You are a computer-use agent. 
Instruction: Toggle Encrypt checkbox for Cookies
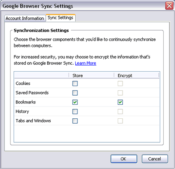pyautogui.click(x=120, y=83)
